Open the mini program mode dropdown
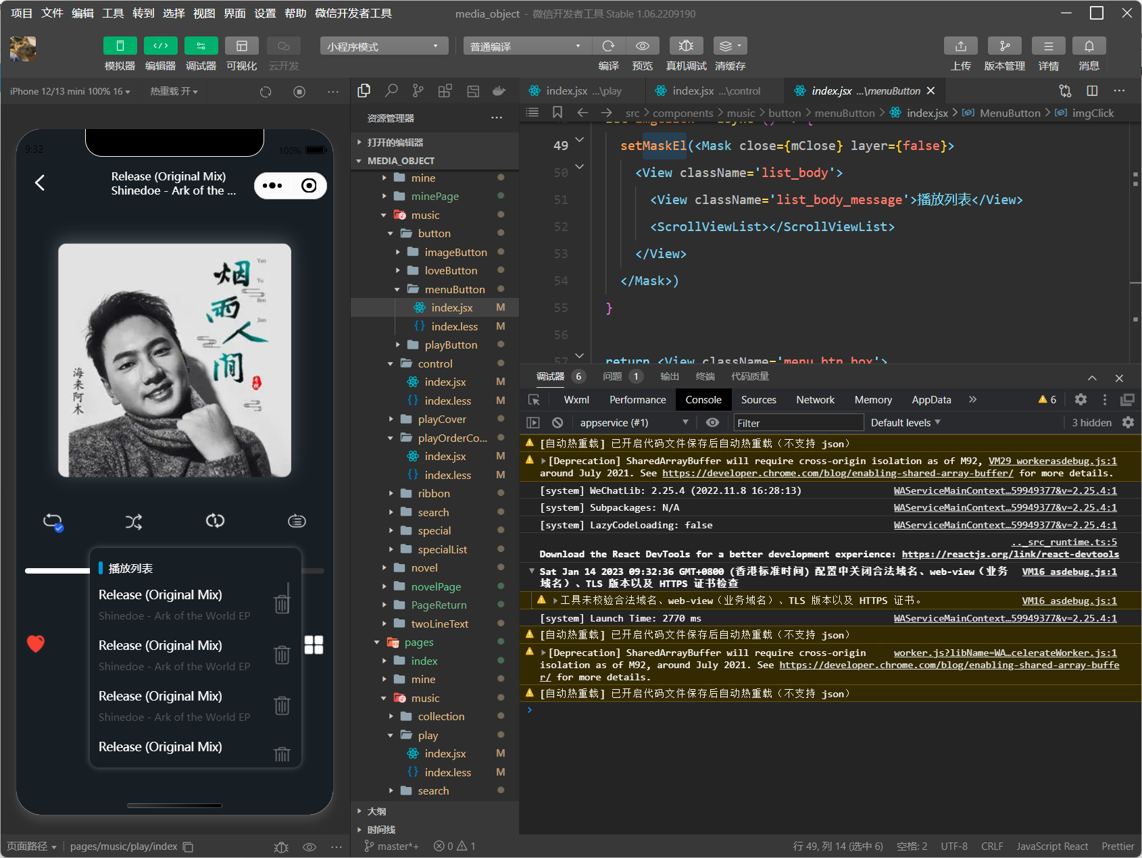Viewport: 1142px width, 858px height. pyautogui.click(x=384, y=46)
